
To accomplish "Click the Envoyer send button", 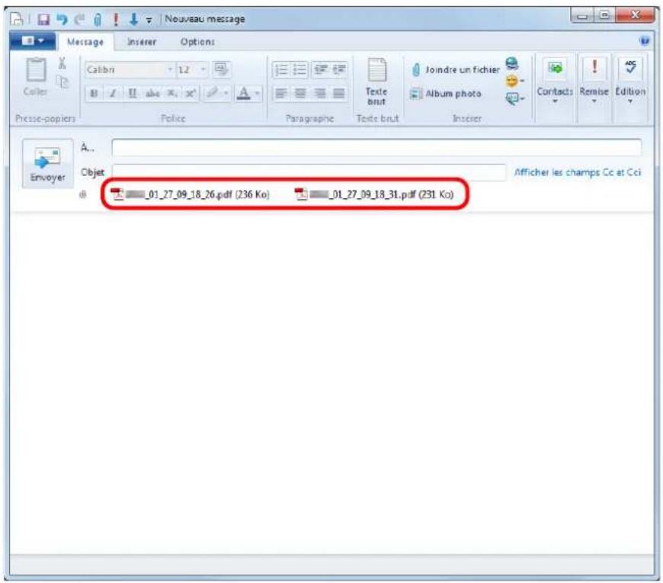I will pyautogui.click(x=47, y=164).
